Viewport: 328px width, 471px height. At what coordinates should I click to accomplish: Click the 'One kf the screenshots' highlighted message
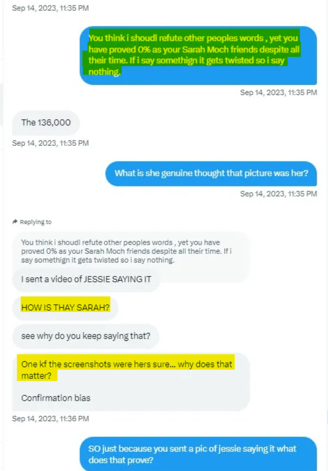coord(126,370)
